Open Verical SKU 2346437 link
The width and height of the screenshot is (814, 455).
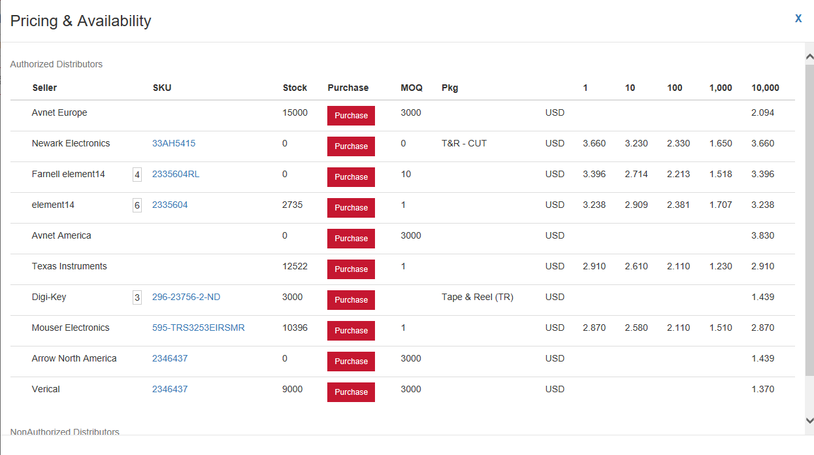point(170,389)
